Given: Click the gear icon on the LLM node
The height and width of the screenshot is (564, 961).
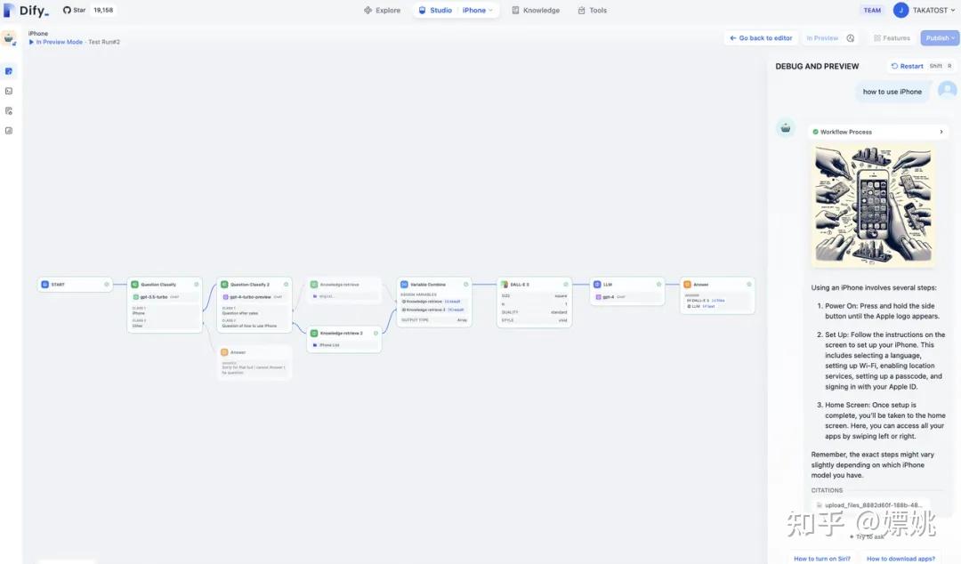Looking at the screenshot, I should click(x=658, y=284).
